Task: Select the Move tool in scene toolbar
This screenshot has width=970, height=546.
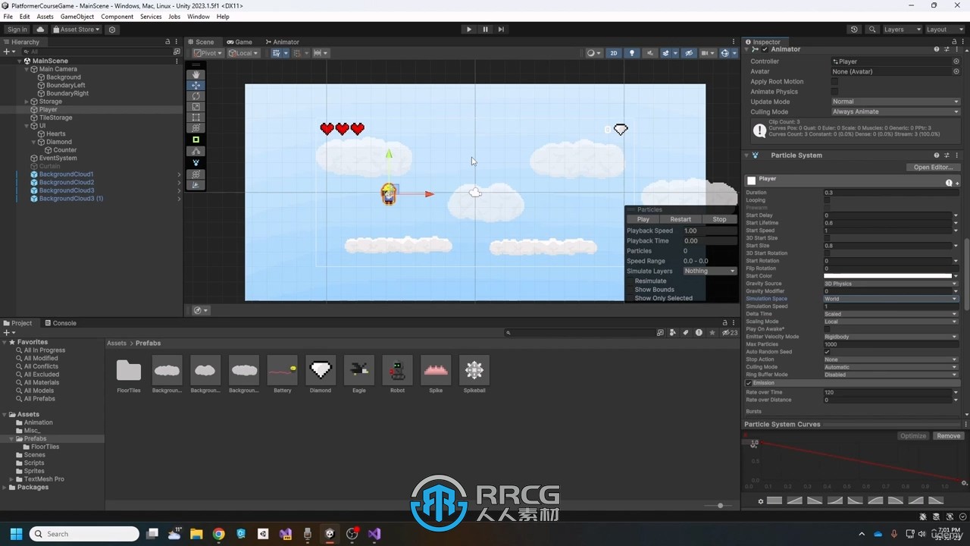Action: (196, 85)
